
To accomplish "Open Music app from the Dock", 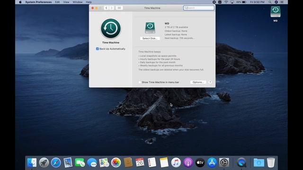I will click(x=176, y=162).
